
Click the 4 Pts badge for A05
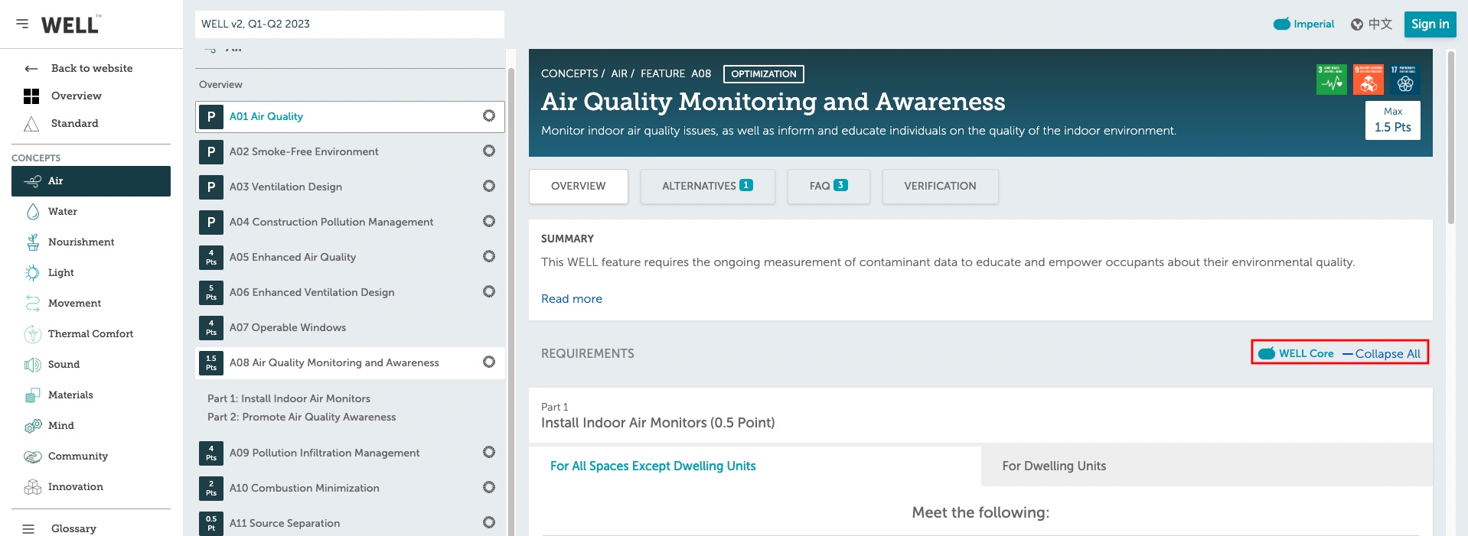(211, 258)
